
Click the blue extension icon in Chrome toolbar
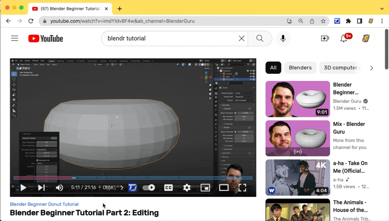pos(337,21)
